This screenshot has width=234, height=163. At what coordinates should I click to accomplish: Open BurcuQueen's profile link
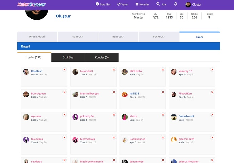click(x=38, y=93)
